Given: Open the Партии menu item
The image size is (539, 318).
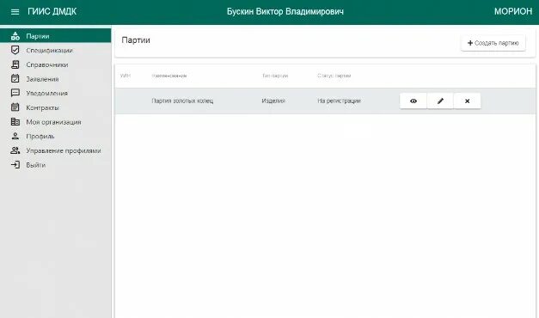Looking at the screenshot, I should (55, 36).
